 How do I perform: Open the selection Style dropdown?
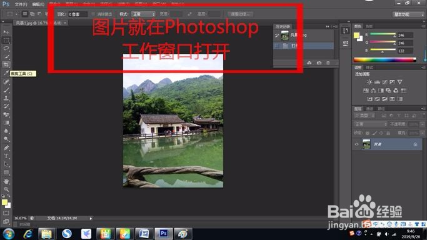pos(143,14)
